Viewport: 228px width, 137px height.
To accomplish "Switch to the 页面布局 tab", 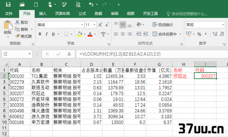I will (x=62, y=14).
